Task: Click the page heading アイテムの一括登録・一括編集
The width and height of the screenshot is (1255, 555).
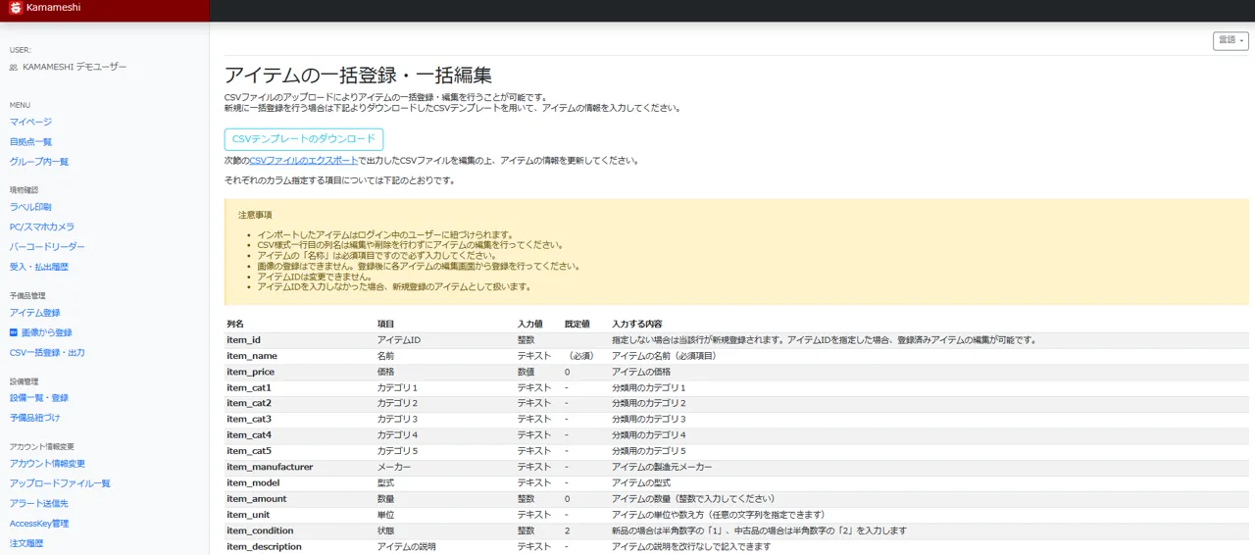Action: 358,76
